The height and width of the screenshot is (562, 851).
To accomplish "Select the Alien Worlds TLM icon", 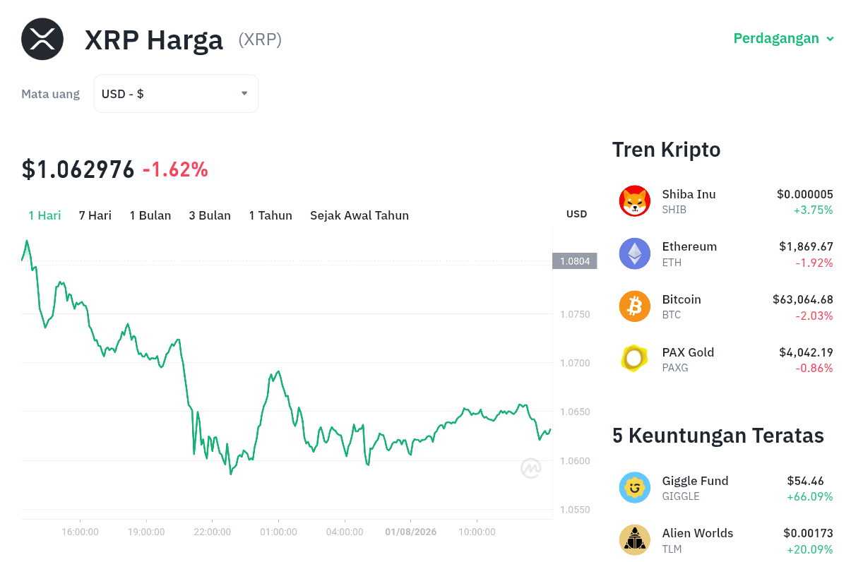I will point(635,539).
